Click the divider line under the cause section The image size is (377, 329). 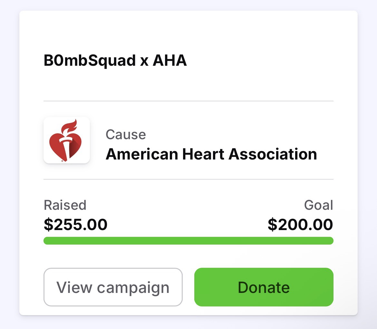tap(188, 179)
